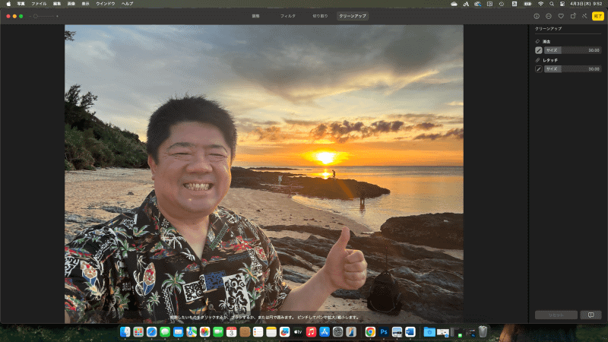Adjust the 消去 size slider
This screenshot has height=342, width=608.
tap(573, 50)
